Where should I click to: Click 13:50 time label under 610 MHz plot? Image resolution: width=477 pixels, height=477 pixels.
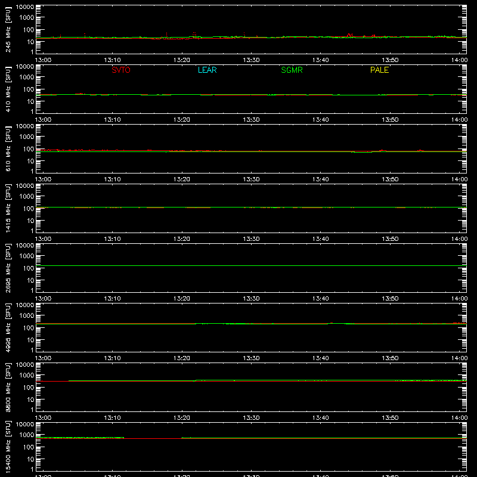(x=390, y=179)
